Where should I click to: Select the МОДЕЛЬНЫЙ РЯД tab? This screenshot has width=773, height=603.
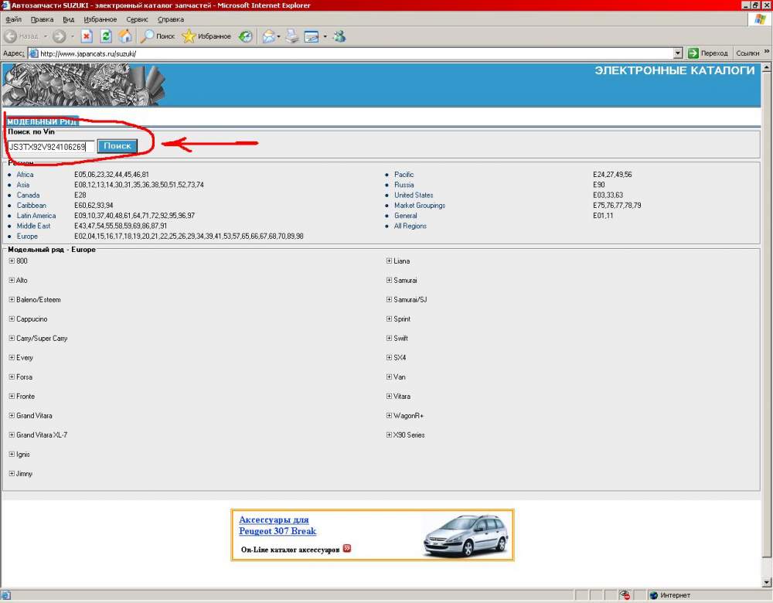43,121
